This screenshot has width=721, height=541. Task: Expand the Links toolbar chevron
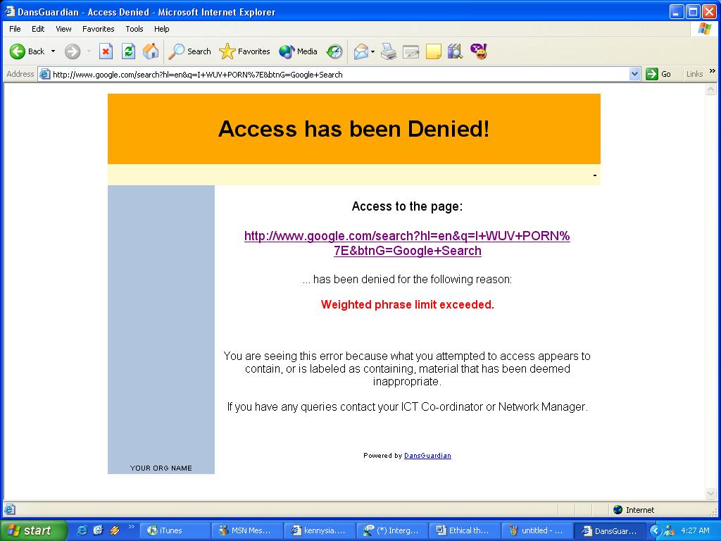[713, 71]
